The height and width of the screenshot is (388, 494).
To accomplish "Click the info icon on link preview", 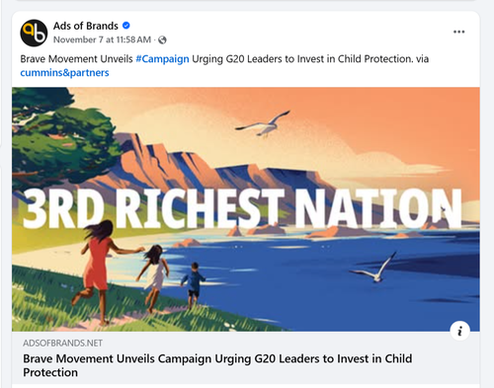I will click(459, 331).
